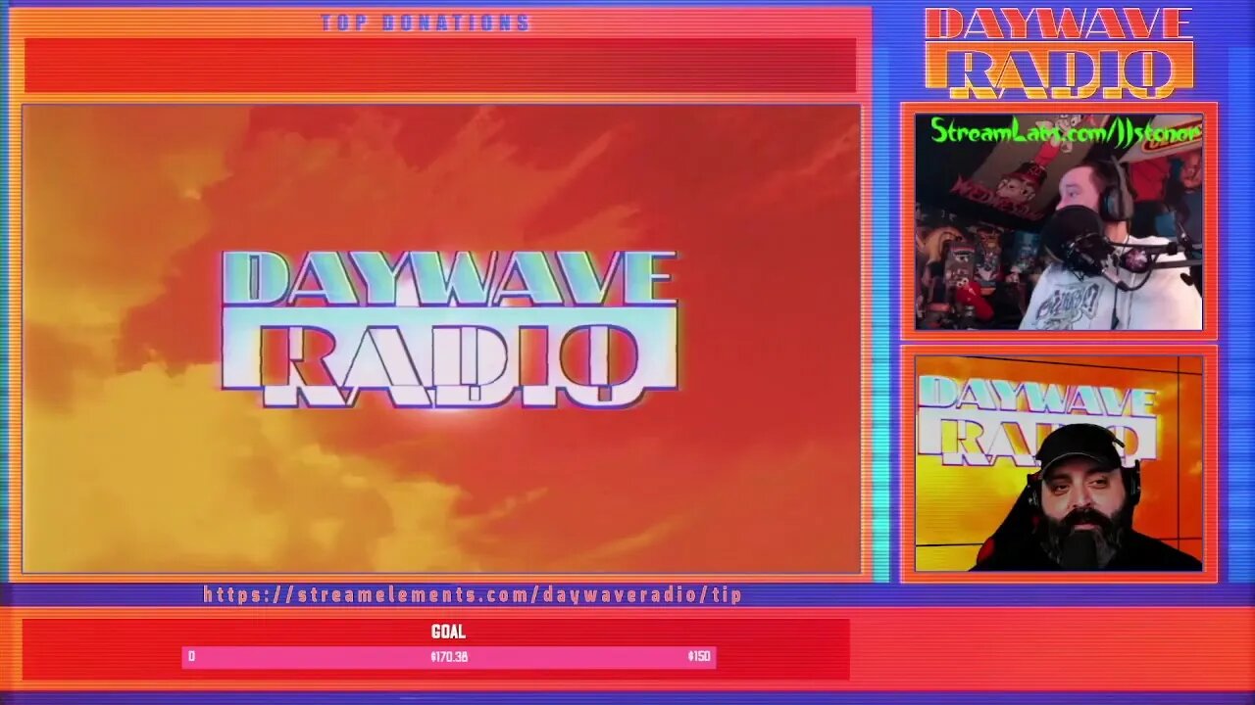Click the donation goal progress bar
Screen dimensions: 1255x705
[449, 657]
